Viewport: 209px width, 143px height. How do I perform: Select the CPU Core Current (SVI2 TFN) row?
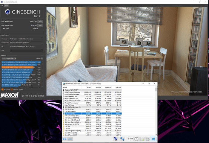92,122
